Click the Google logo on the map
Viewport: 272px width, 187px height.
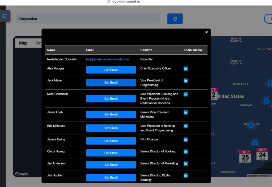point(21,174)
